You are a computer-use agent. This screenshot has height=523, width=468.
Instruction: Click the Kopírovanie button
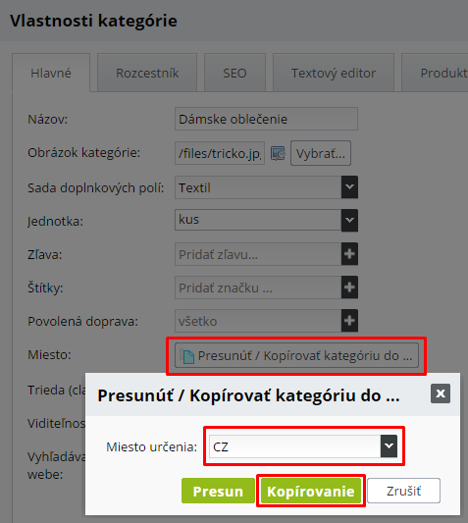point(311,491)
